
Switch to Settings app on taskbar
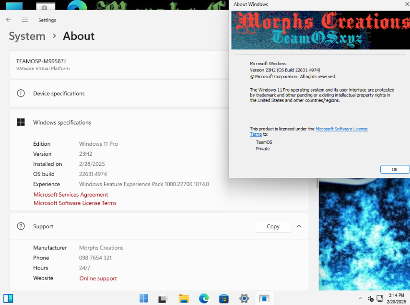(x=244, y=298)
